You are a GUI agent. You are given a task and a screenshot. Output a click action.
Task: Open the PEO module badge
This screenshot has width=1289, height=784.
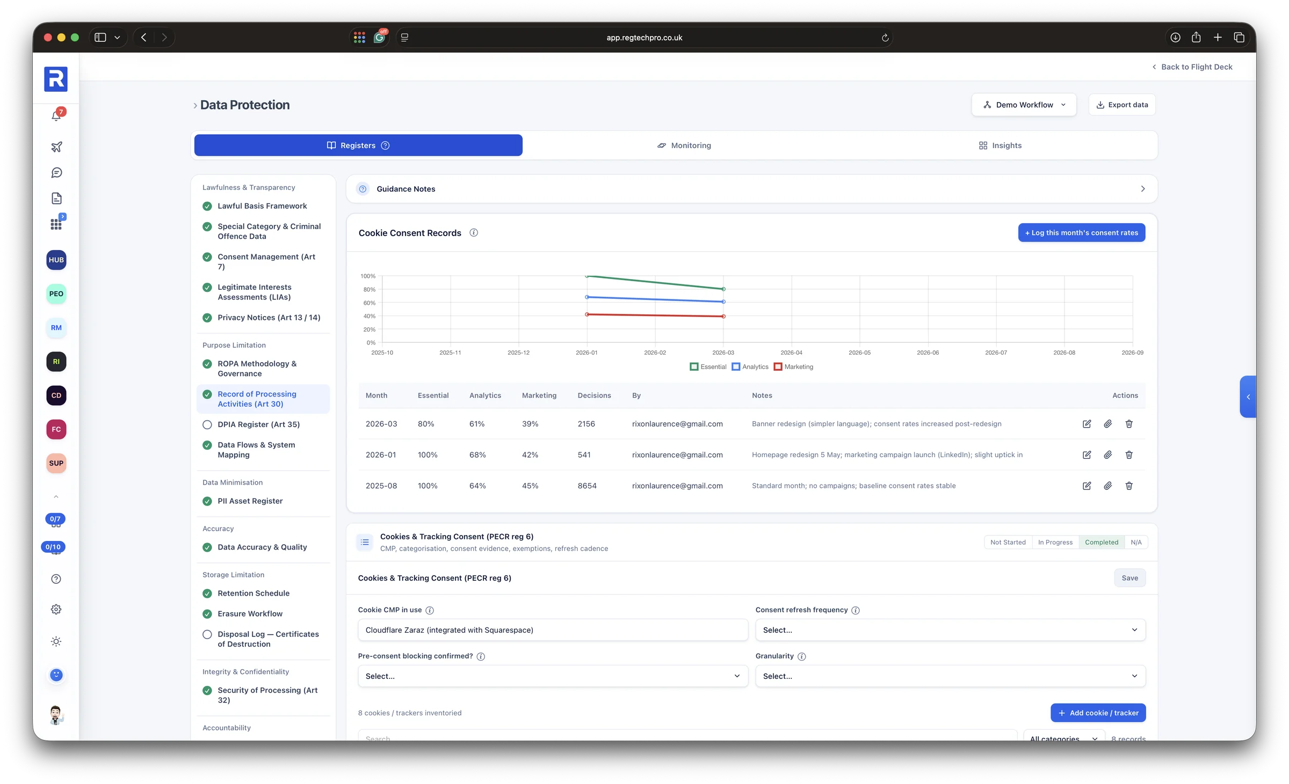pos(56,294)
